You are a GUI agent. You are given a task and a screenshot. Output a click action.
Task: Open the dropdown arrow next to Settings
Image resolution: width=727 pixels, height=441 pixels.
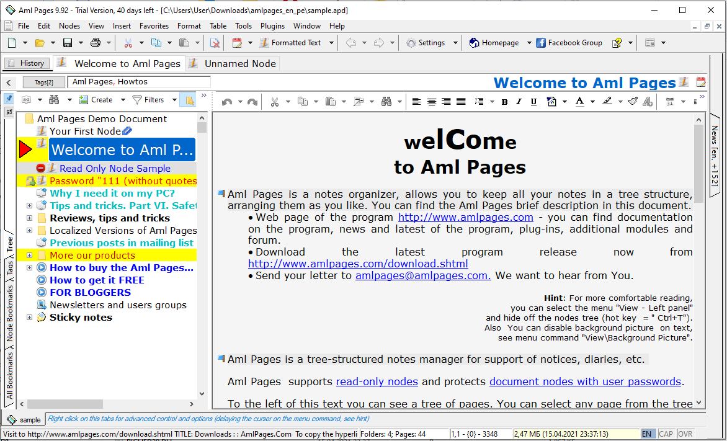click(455, 43)
